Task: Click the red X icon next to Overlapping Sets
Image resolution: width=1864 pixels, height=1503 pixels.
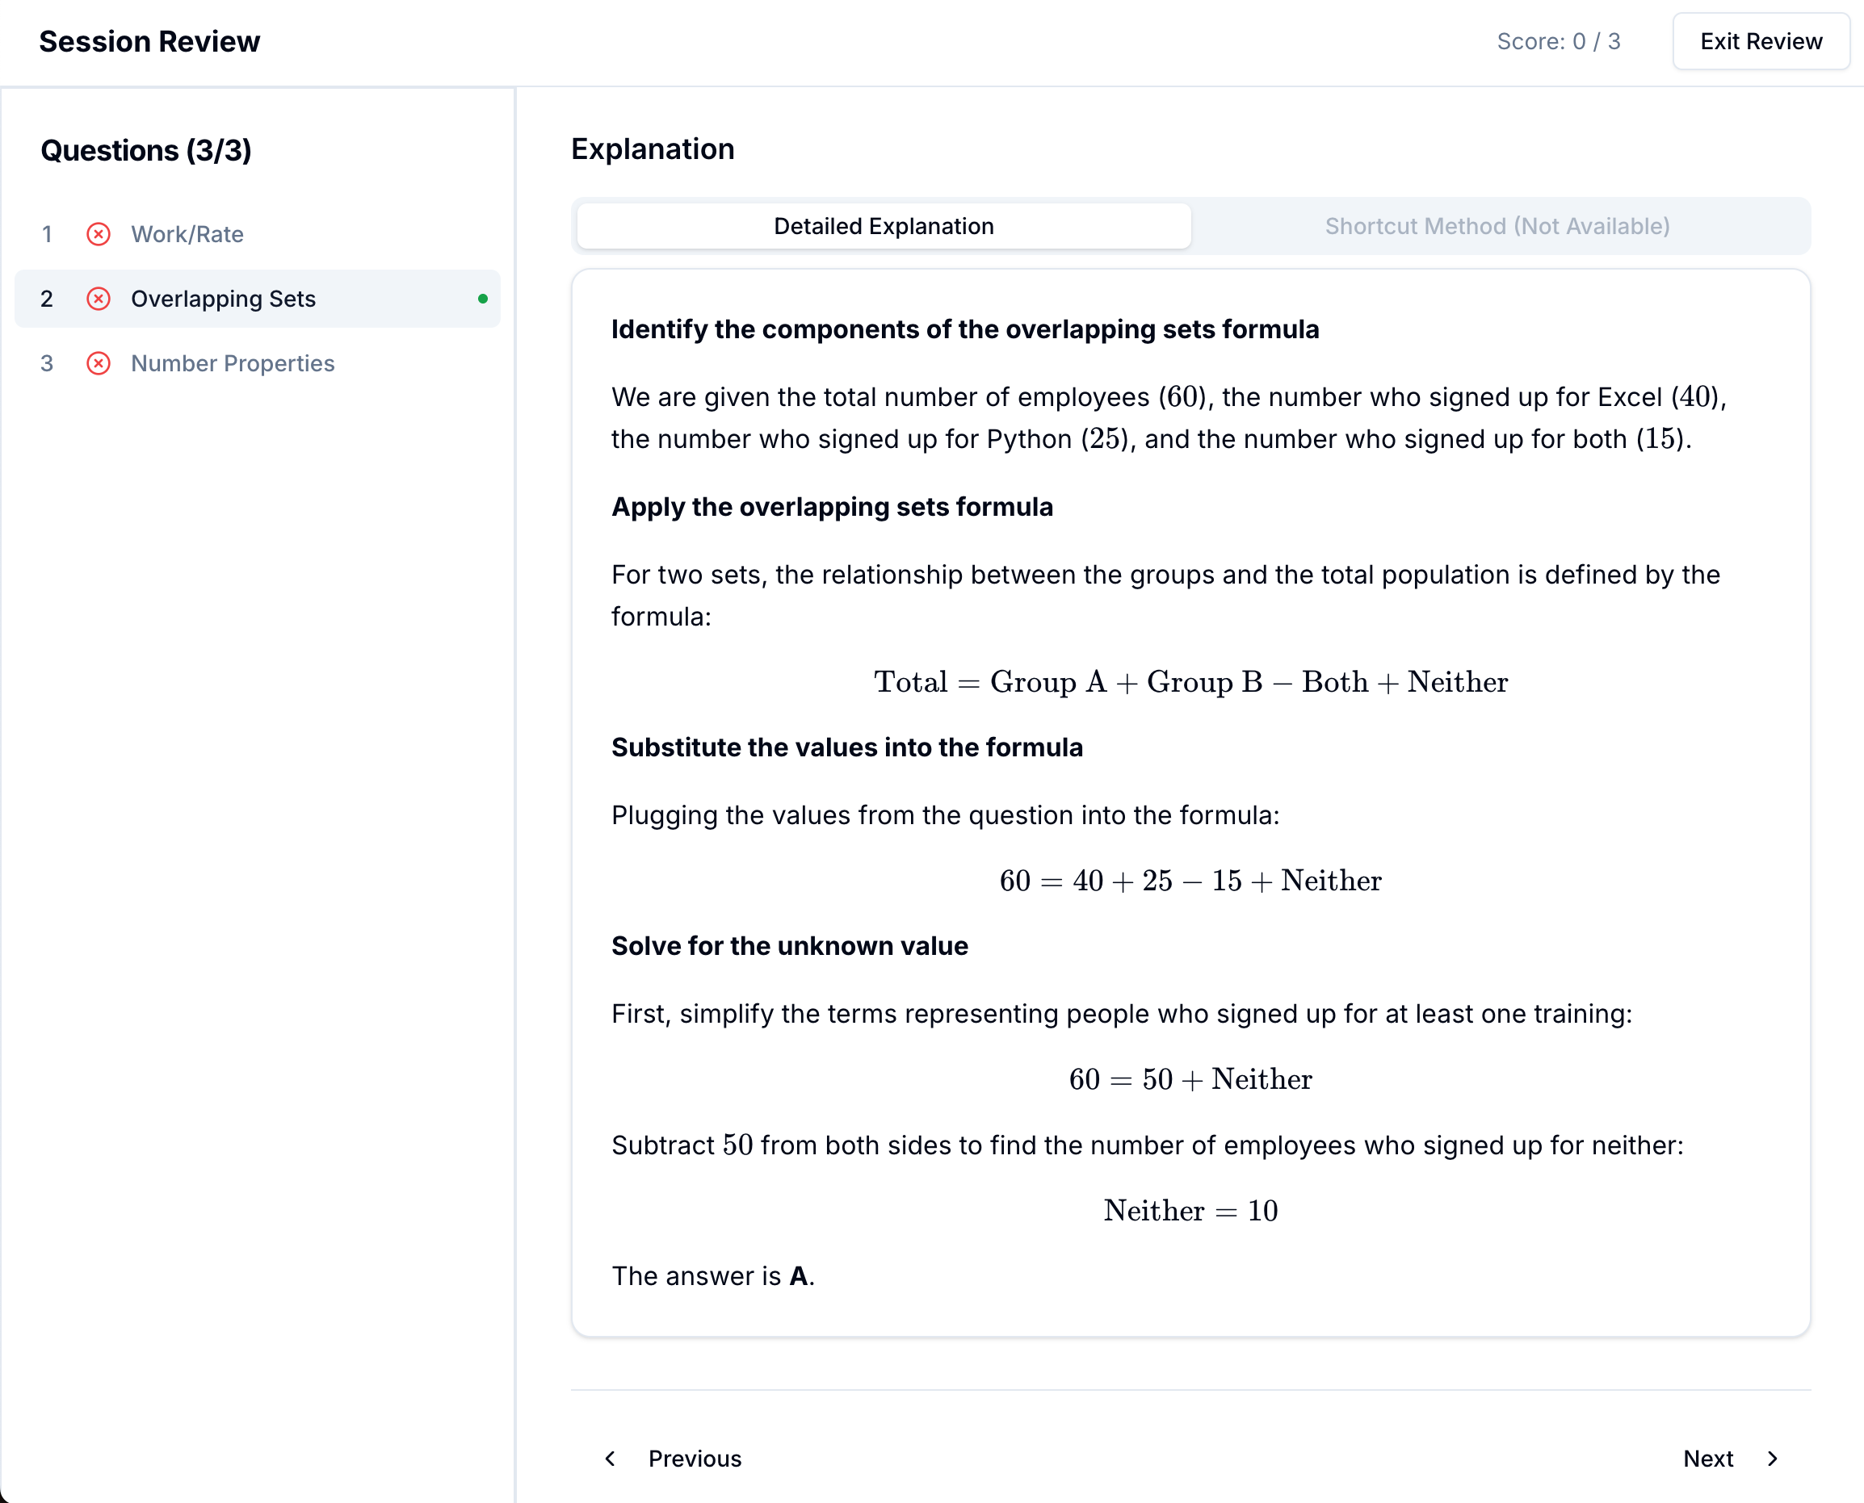Action: tap(99, 299)
